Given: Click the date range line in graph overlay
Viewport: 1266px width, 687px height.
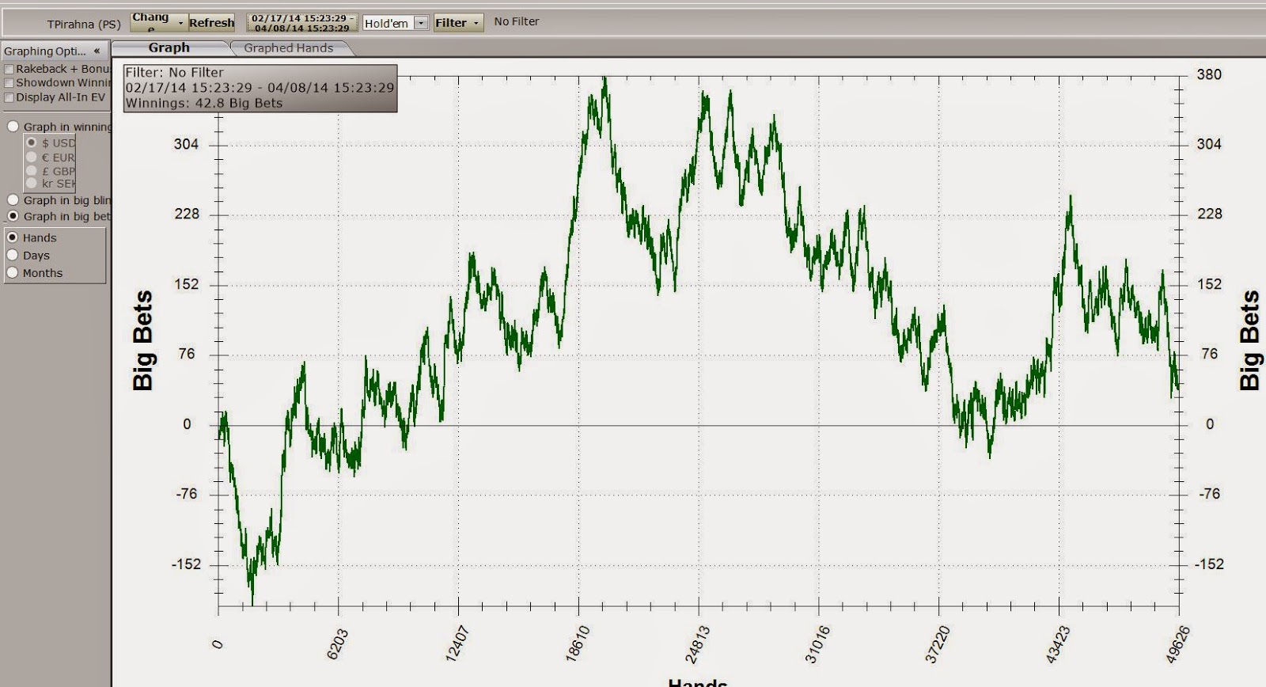Looking at the screenshot, I should pyautogui.click(x=260, y=87).
